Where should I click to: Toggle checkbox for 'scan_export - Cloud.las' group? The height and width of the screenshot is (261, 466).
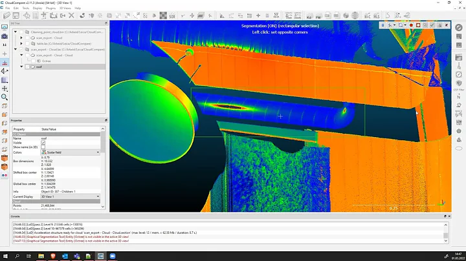click(21, 49)
